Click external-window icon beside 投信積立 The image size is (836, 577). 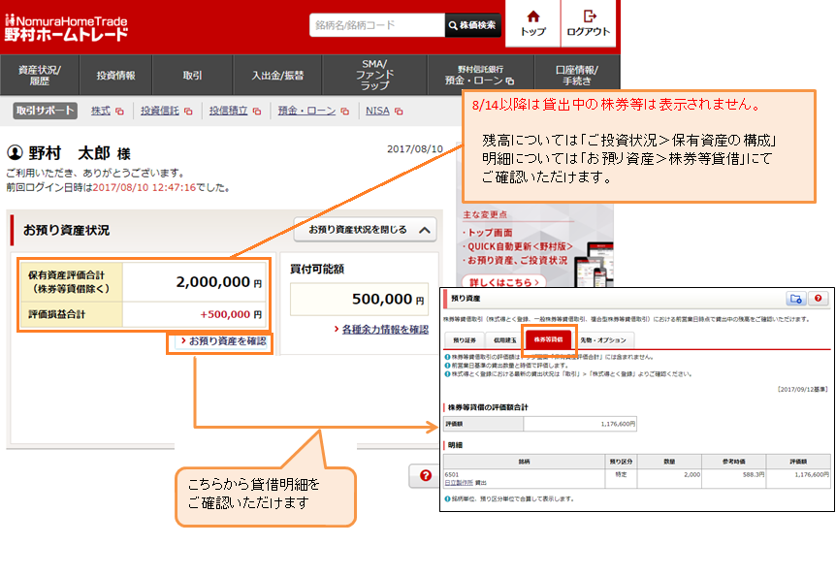(x=257, y=112)
